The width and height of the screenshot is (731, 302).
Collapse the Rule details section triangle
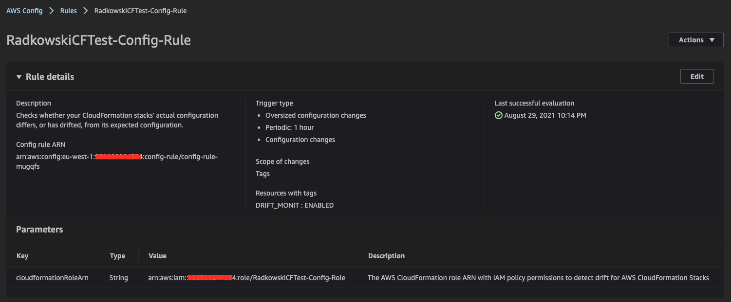tap(19, 77)
